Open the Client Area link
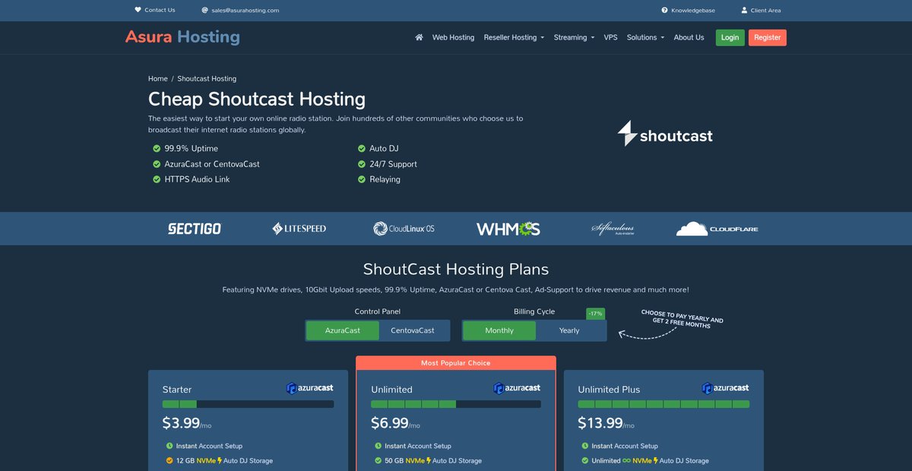 [x=765, y=11]
